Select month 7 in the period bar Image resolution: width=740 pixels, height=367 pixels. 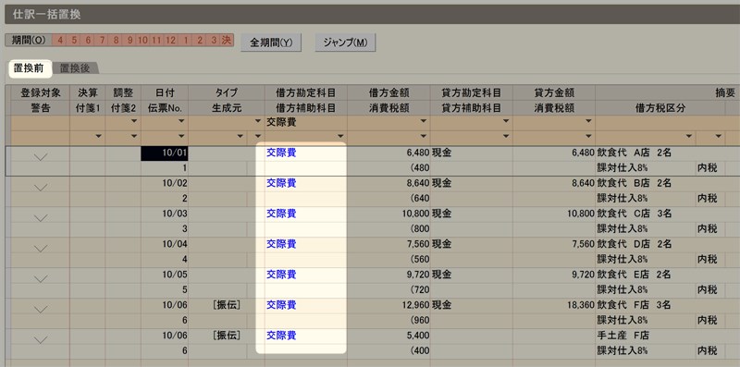pos(102,40)
